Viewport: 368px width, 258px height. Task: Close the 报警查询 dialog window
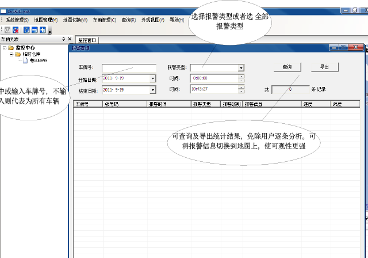[x=356, y=47]
